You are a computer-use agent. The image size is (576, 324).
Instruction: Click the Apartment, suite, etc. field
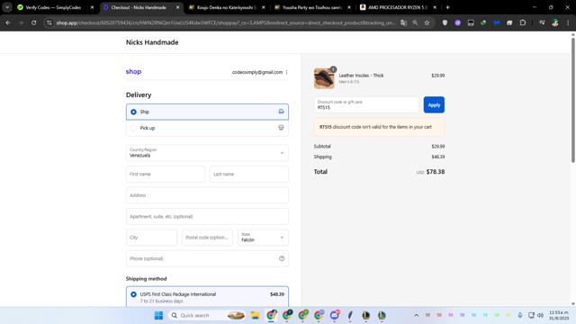[x=207, y=216]
